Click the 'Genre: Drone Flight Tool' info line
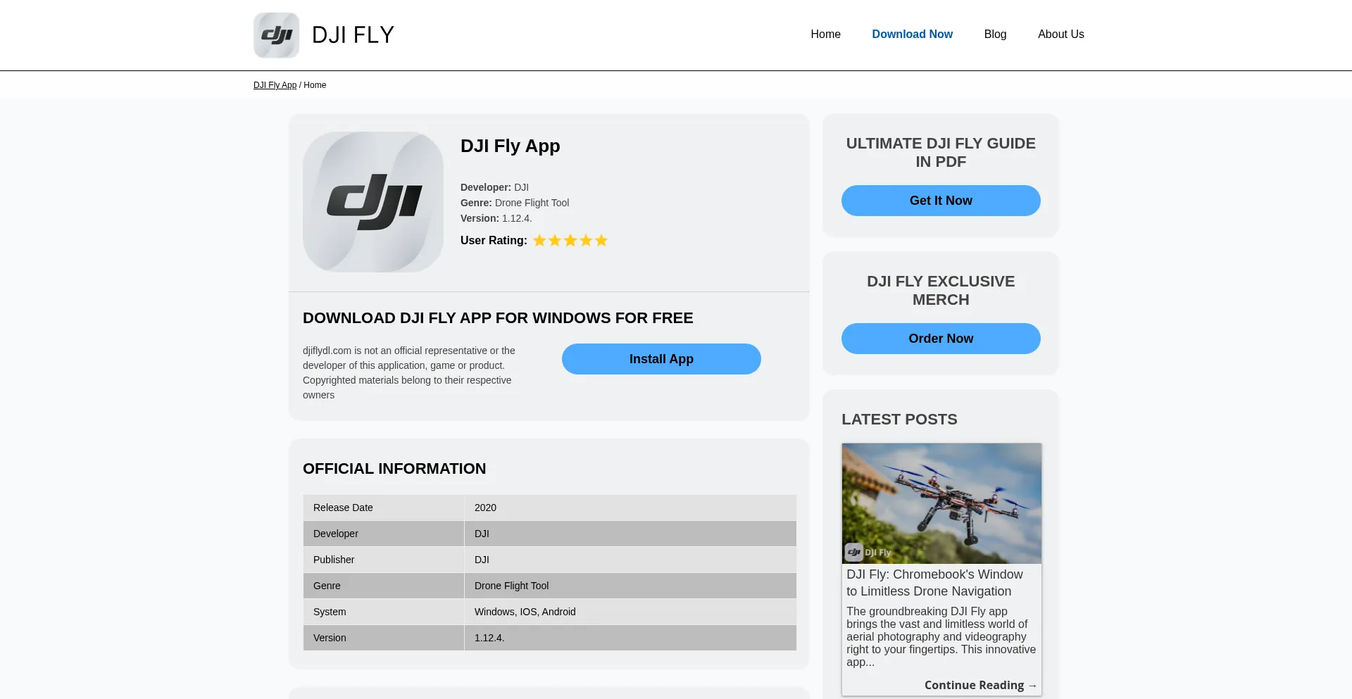This screenshot has width=1352, height=699. point(515,203)
